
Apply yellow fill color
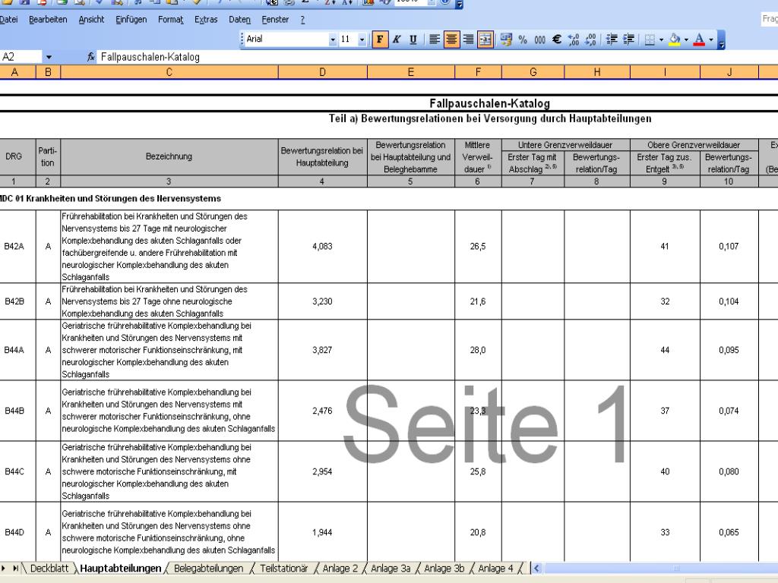coord(675,39)
